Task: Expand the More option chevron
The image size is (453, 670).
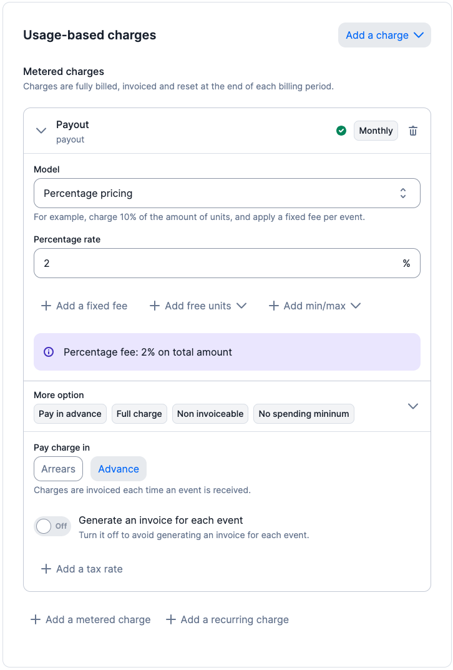Action: click(412, 406)
